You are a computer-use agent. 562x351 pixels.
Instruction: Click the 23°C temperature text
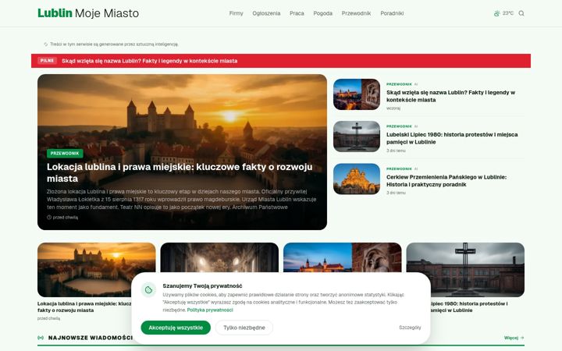(508, 13)
